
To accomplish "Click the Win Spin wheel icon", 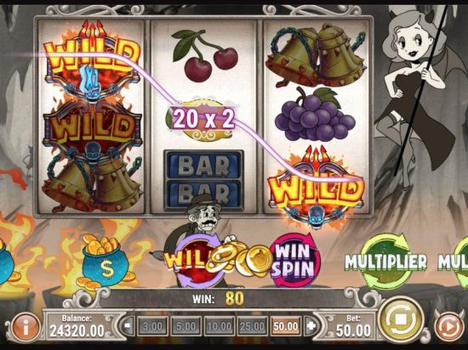I will pyautogui.click(x=294, y=260).
